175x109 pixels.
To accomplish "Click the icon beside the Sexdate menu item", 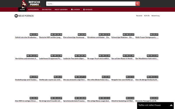I will click(84, 10).
